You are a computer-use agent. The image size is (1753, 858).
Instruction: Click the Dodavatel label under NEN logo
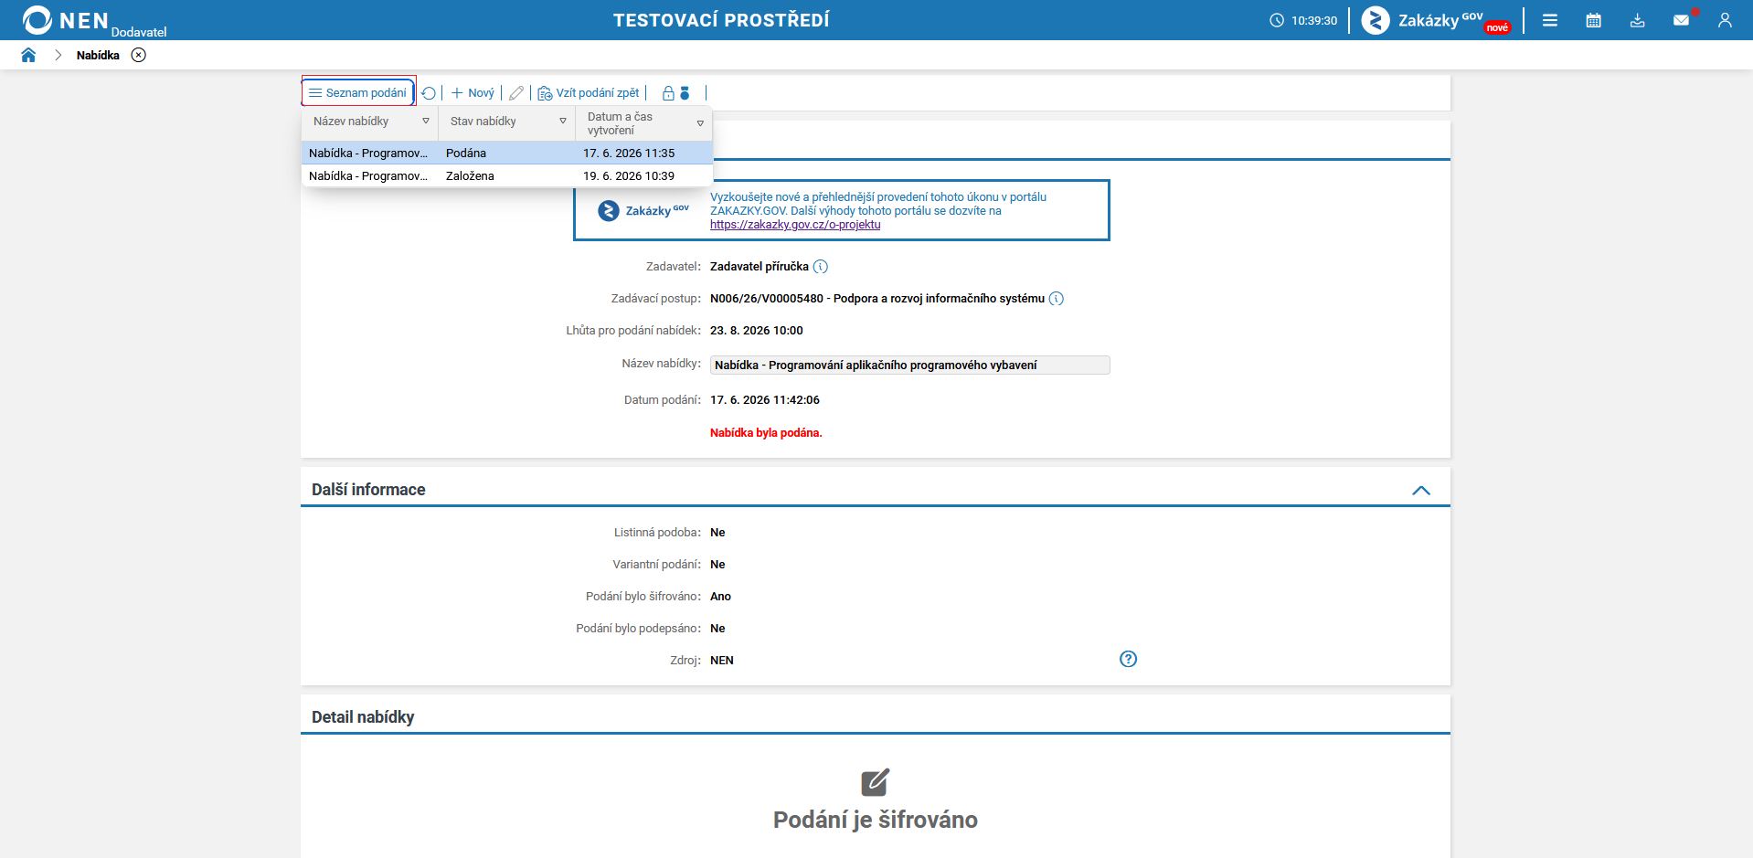click(139, 32)
